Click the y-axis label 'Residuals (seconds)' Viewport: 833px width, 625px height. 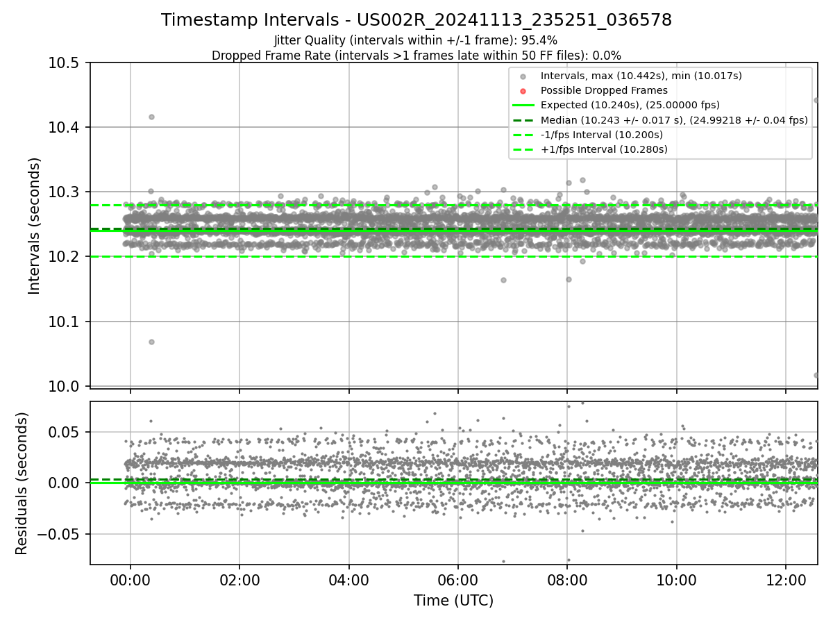22,483
